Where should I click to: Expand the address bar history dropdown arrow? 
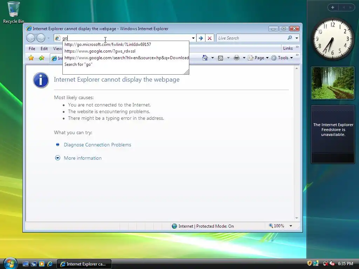pos(193,38)
